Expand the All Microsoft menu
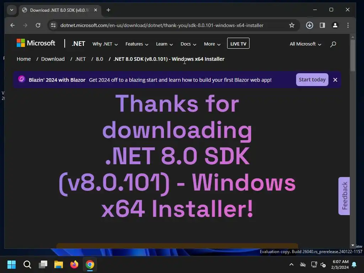This screenshot has width=364, height=273. (x=305, y=44)
